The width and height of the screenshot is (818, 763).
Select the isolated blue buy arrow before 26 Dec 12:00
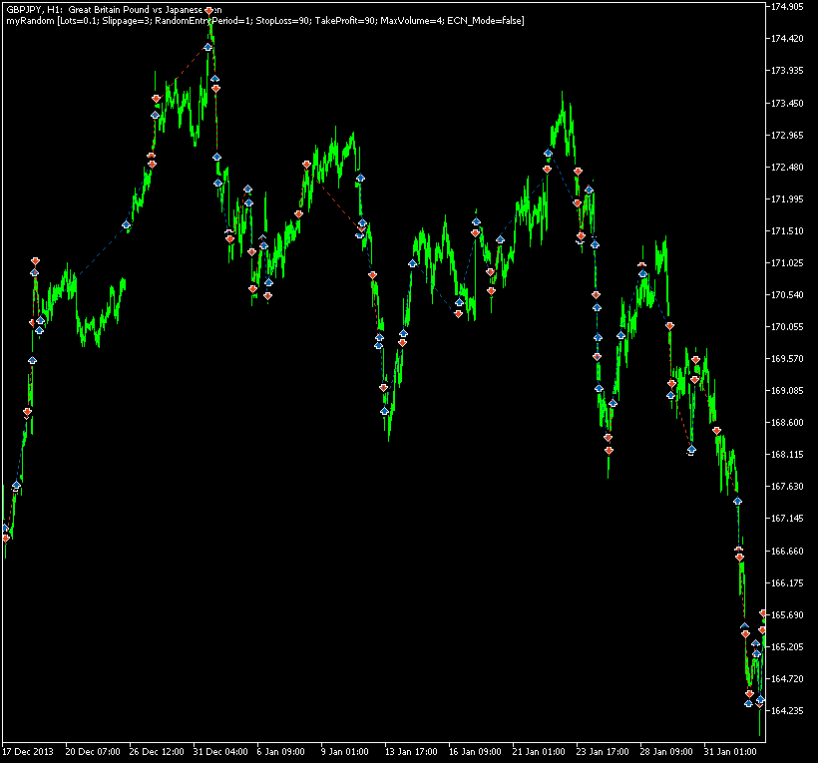click(x=126, y=225)
